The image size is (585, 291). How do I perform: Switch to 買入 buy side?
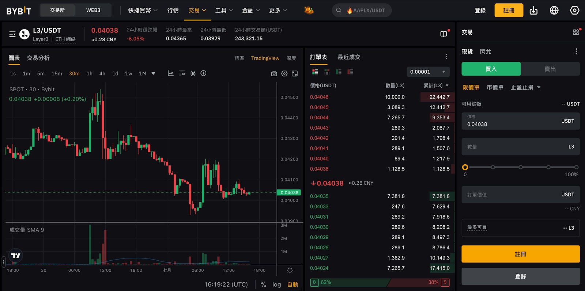click(491, 69)
